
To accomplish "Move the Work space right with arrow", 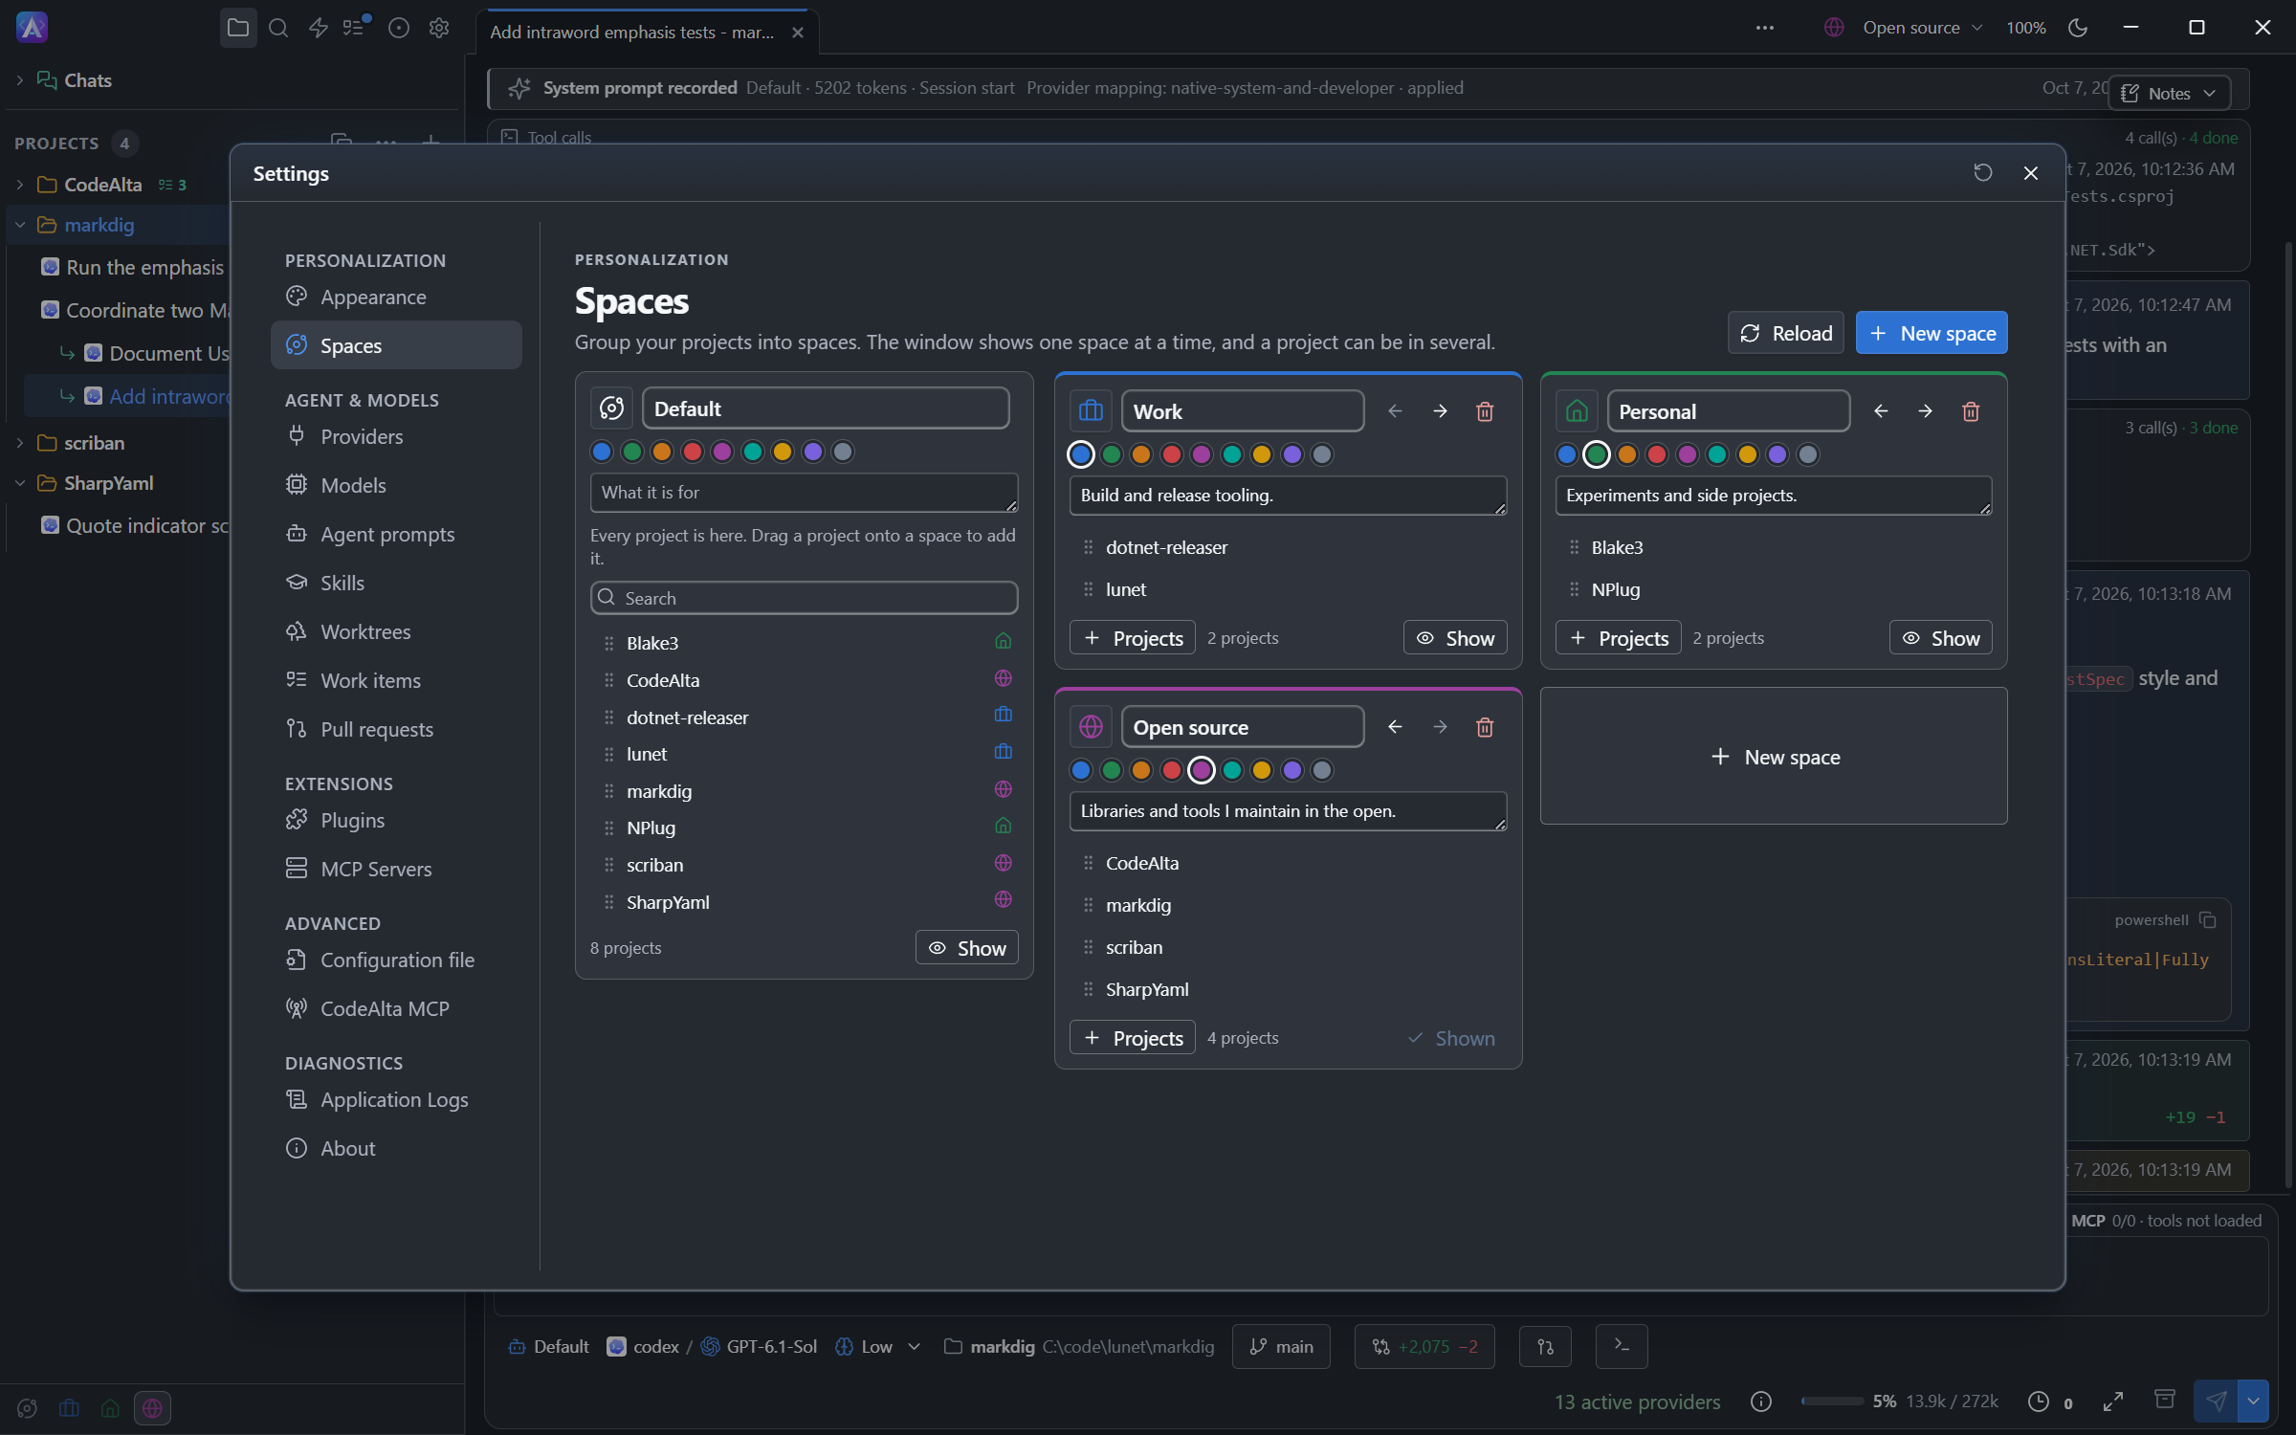I will tap(1440, 411).
